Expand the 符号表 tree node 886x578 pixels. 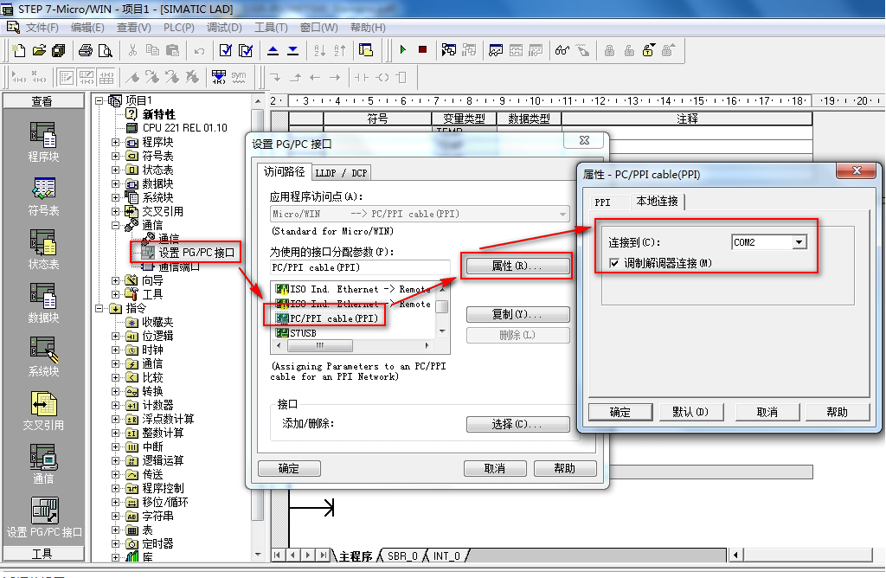pyautogui.click(x=115, y=156)
